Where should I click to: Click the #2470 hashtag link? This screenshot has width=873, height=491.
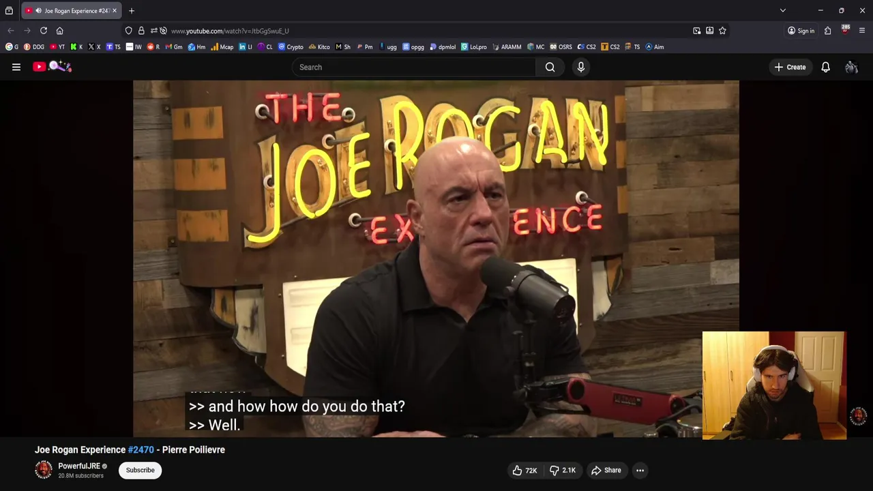141,449
